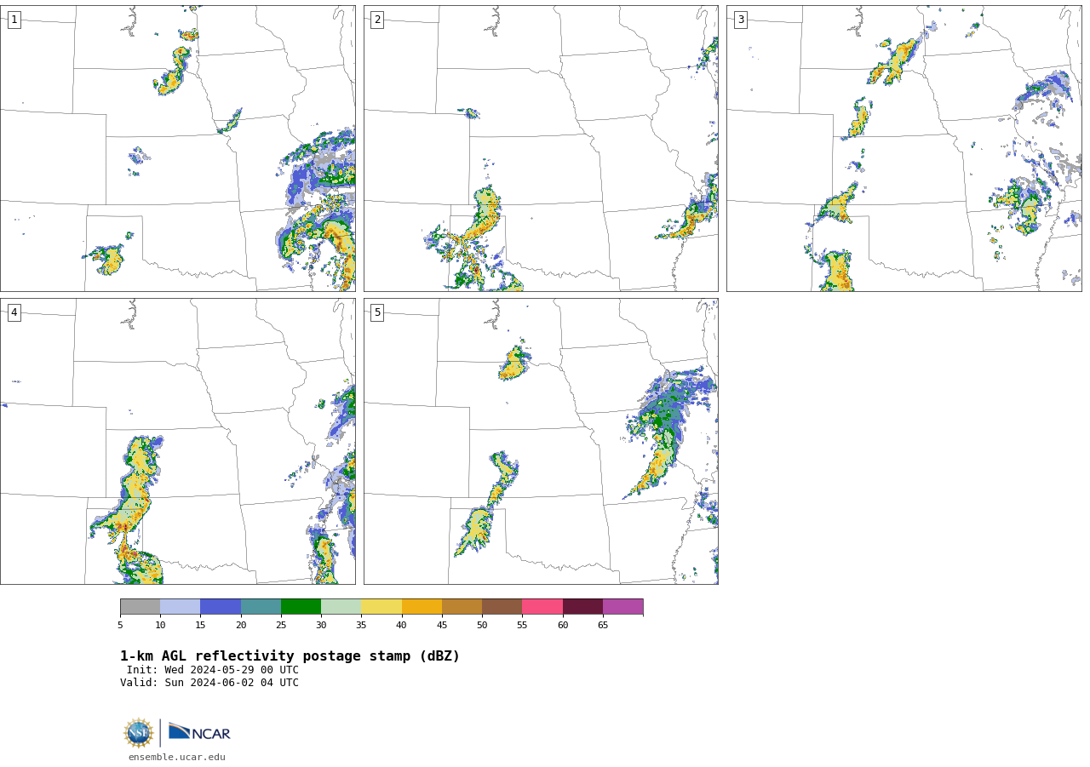1090x767 pixels.
Task: Click the member number 1 label box
Action: pyautogui.click(x=14, y=20)
